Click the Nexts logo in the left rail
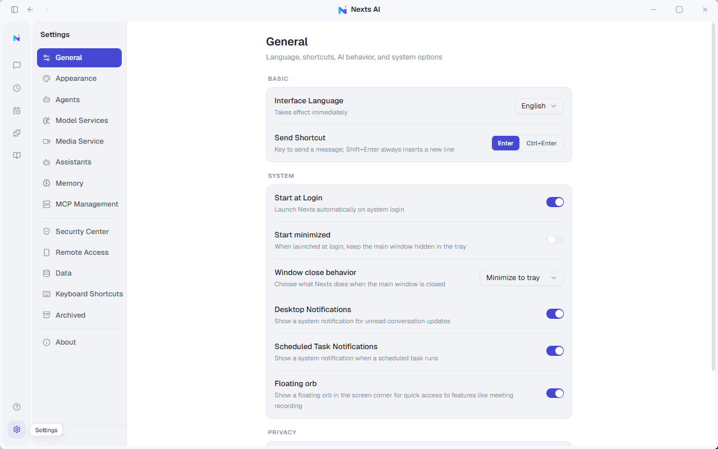The width and height of the screenshot is (718, 449). 17,38
